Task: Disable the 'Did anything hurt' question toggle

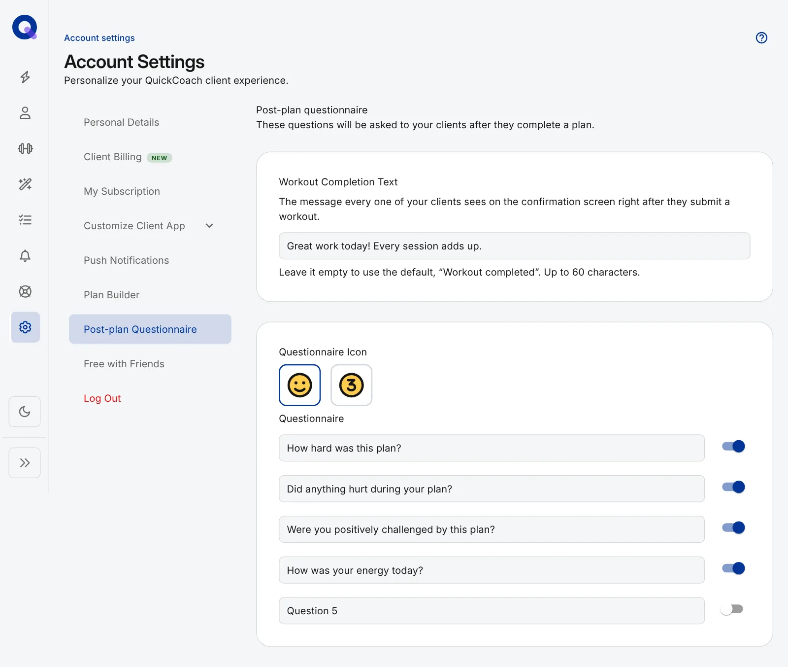Action: (733, 487)
